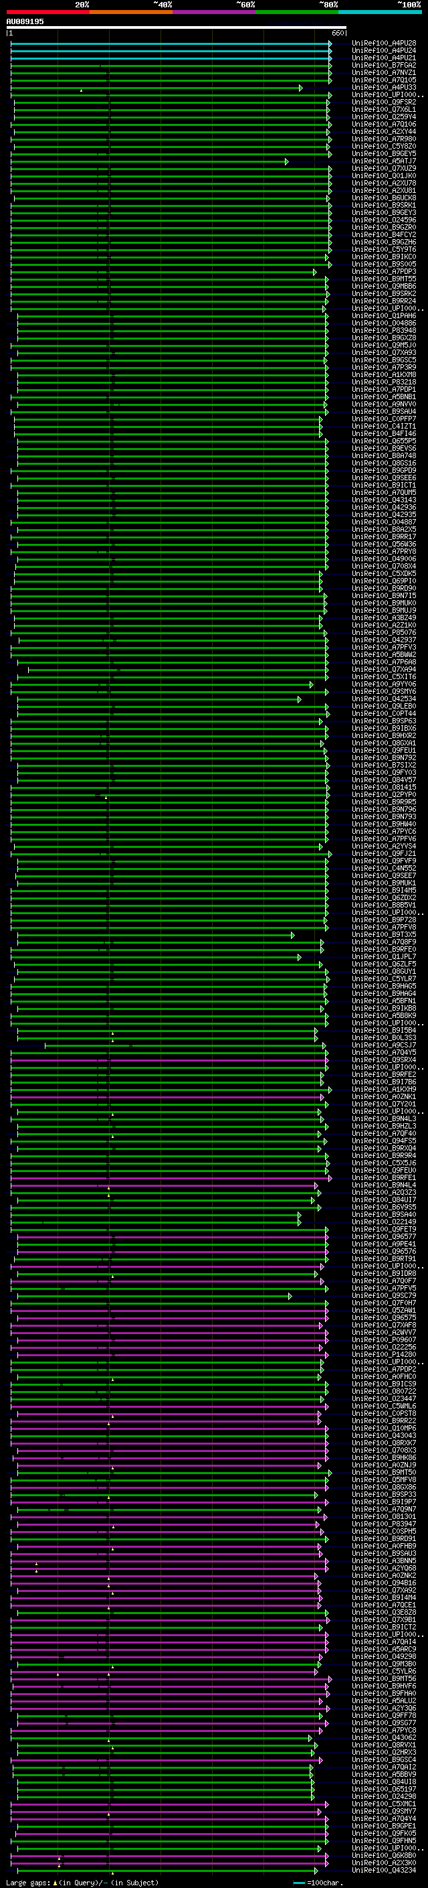
Task: Select the query name AU089195
Action: [25, 21]
